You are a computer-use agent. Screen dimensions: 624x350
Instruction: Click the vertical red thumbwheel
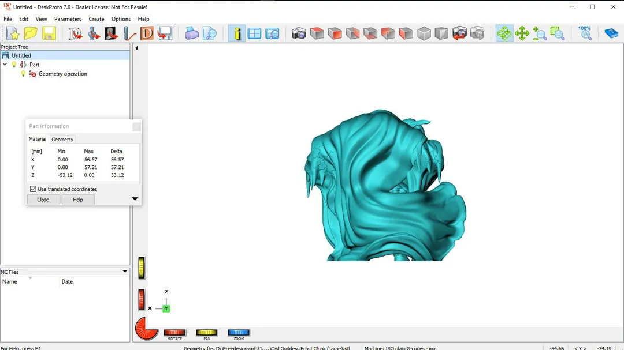[142, 299]
